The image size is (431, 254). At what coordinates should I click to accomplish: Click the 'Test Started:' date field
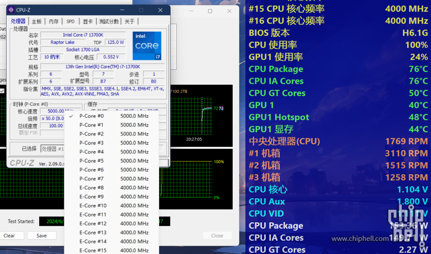click(x=52, y=222)
